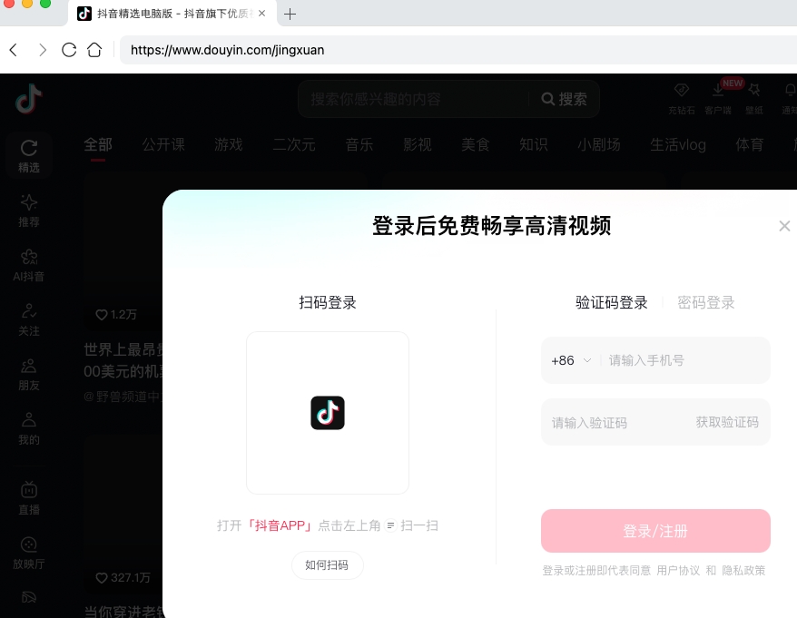
Task: Enter 直播 (Live) from the sidebar
Action: tap(28, 499)
